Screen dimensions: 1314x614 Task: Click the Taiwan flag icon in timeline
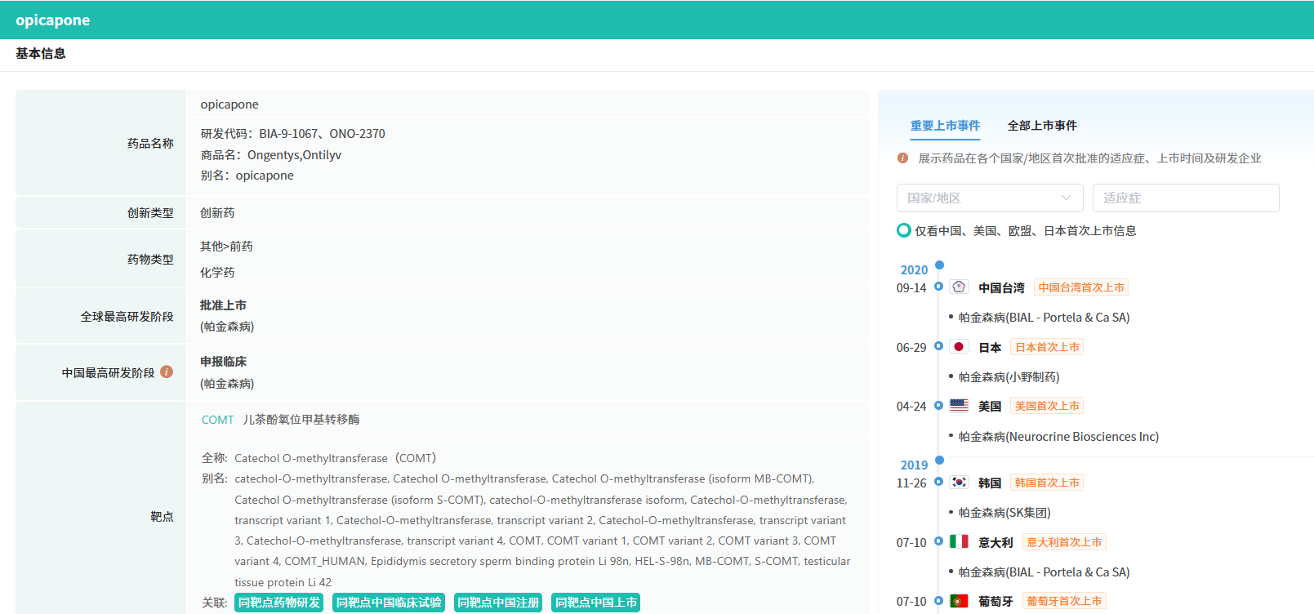(x=960, y=287)
